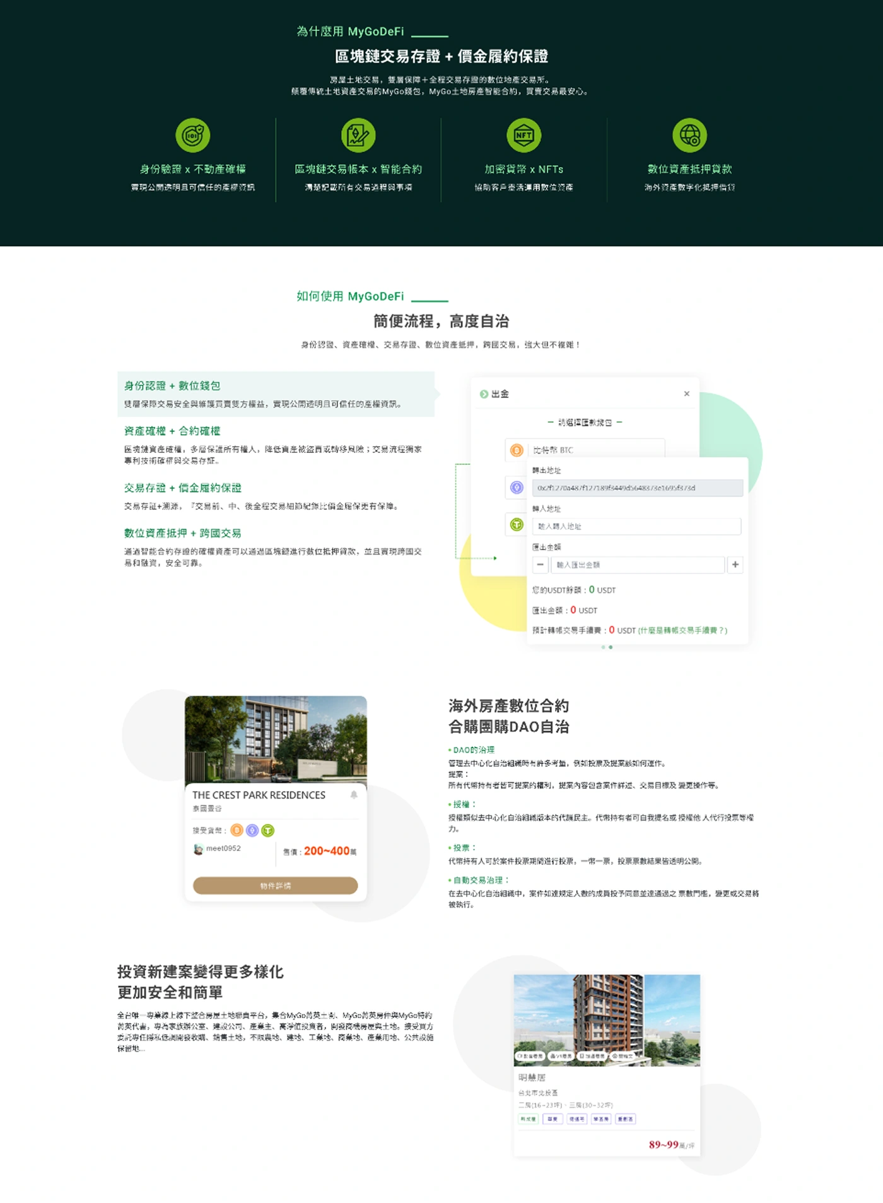This screenshot has width=883, height=1203.
Task: Click the Bitcoin coin beside 接受貨幣
Action: pos(237,830)
